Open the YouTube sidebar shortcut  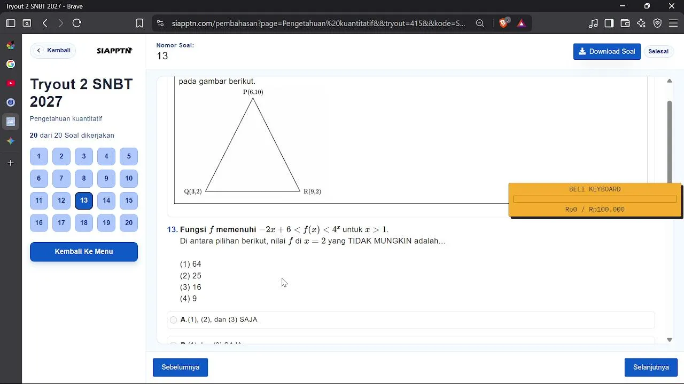11,83
